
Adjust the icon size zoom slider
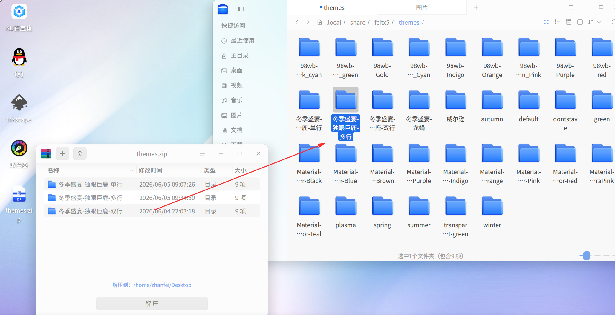click(587, 256)
